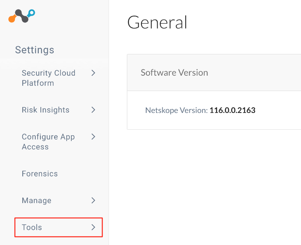
Task: Open the Manage menu item
Action: tap(36, 200)
